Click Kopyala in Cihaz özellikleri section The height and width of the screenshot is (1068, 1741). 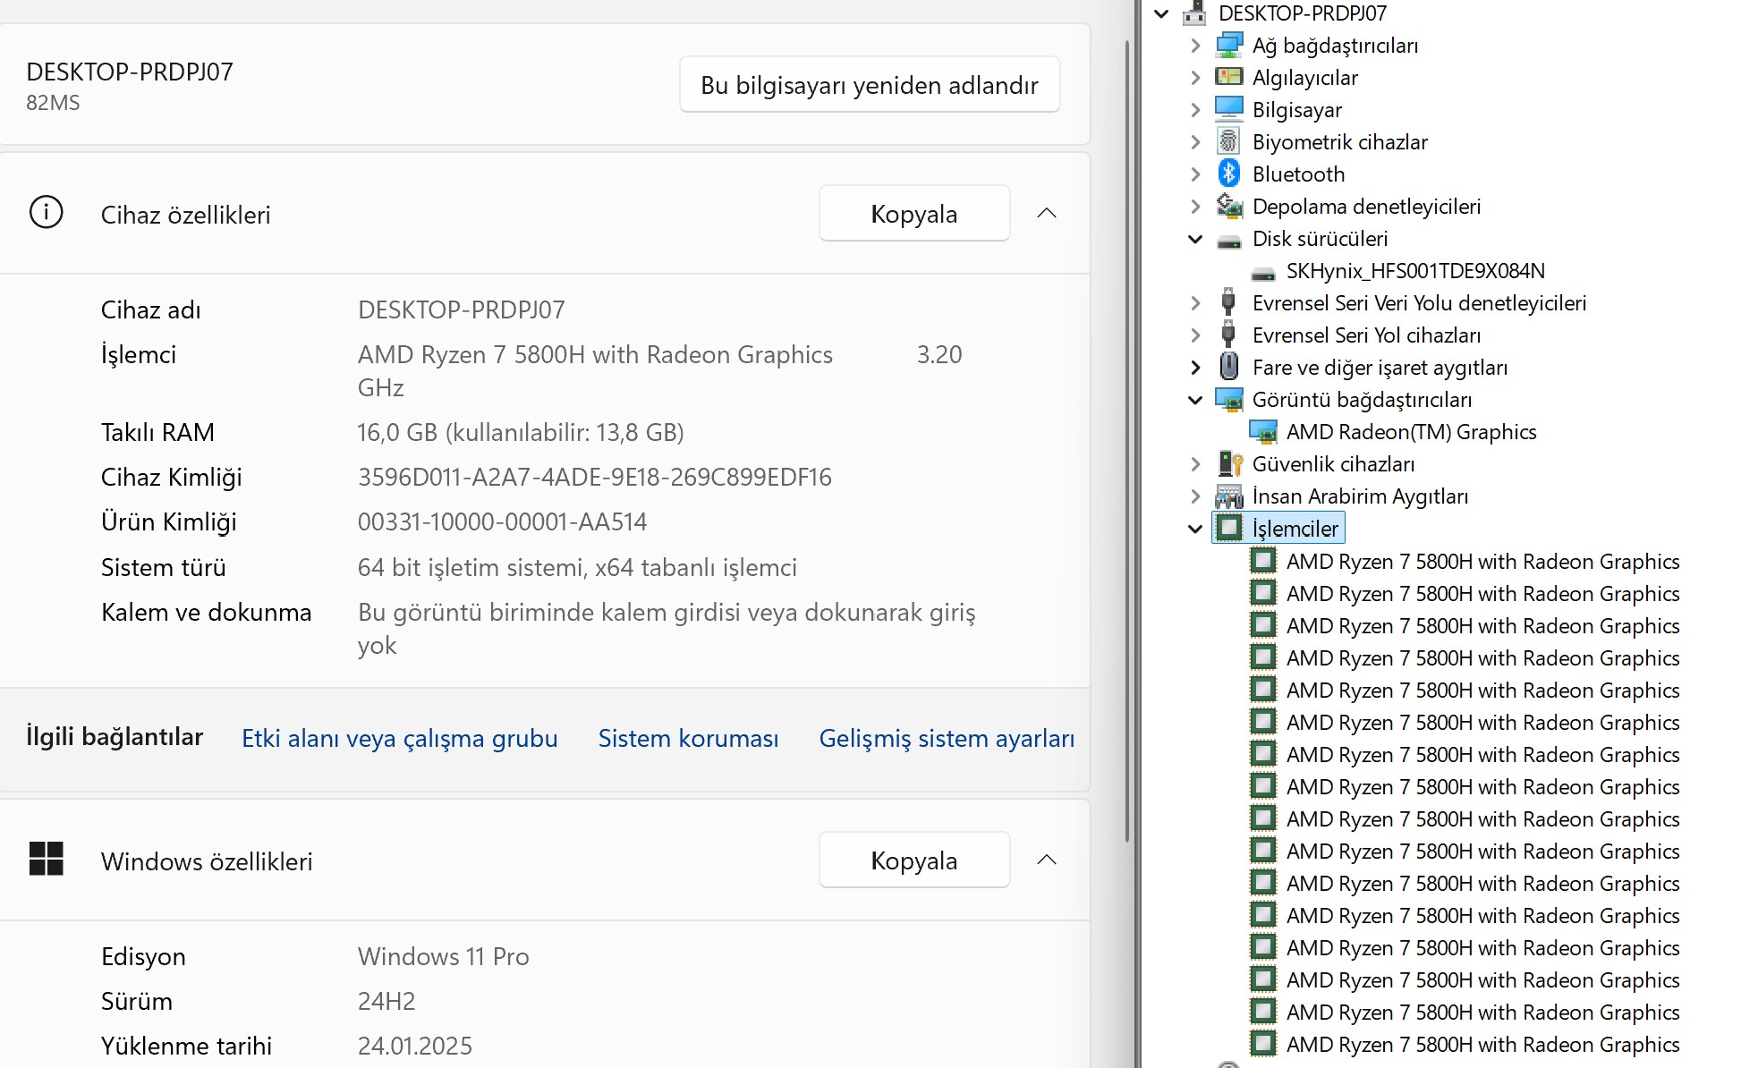pos(914,214)
